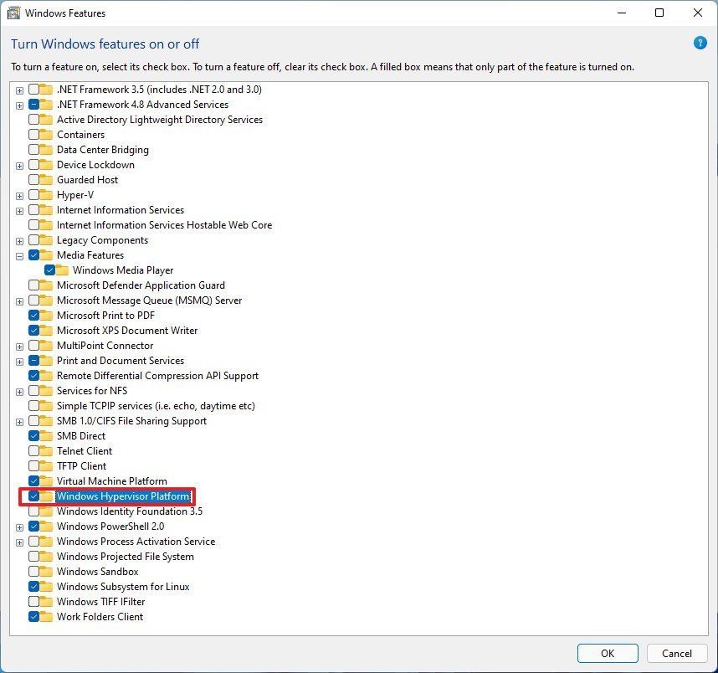Viewport: 718px width, 673px height.
Task: Enable the .NET Framework 3.5 checkbox
Action: click(x=32, y=89)
